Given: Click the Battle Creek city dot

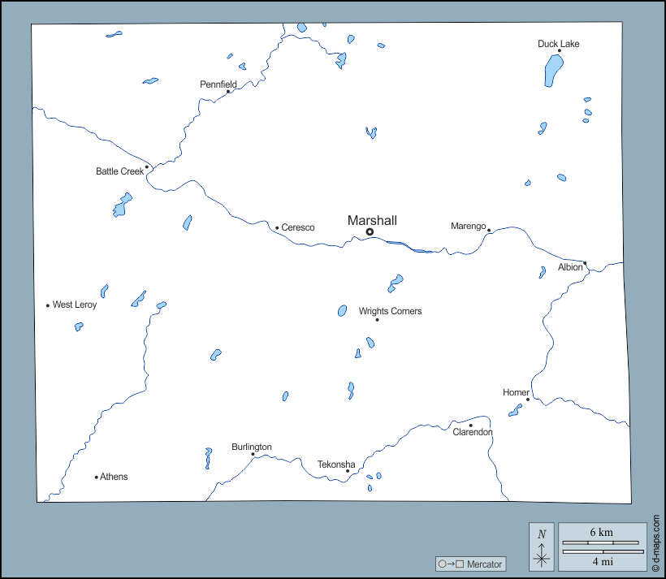Looking at the screenshot, I should click(147, 167).
